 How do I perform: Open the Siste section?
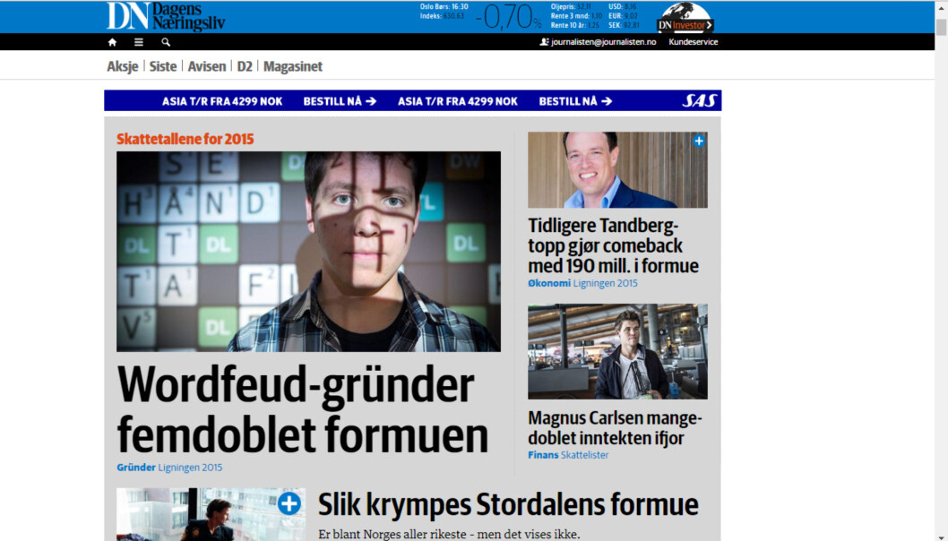pos(163,66)
